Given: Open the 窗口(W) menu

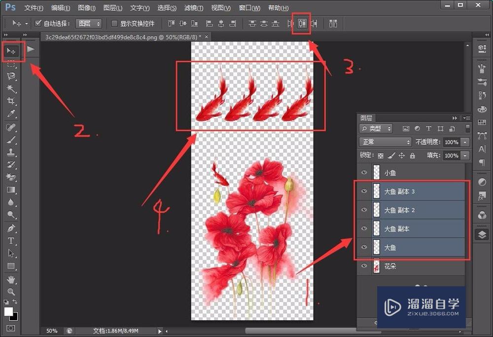Looking at the screenshot, I should pyautogui.click(x=249, y=8).
